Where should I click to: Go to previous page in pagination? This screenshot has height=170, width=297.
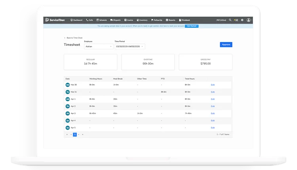tap(71, 135)
